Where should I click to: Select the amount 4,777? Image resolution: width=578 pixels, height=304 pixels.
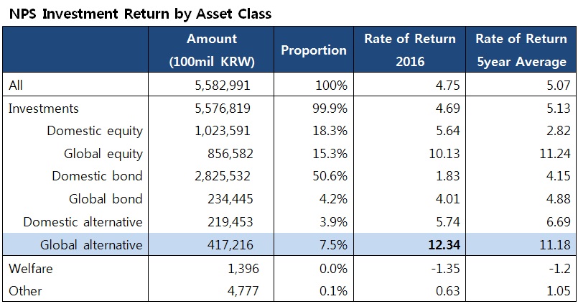243,291
